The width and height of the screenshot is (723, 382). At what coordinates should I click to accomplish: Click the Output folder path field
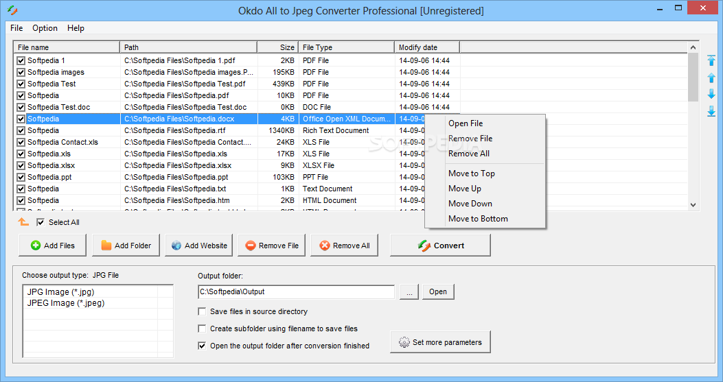(297, 291)
